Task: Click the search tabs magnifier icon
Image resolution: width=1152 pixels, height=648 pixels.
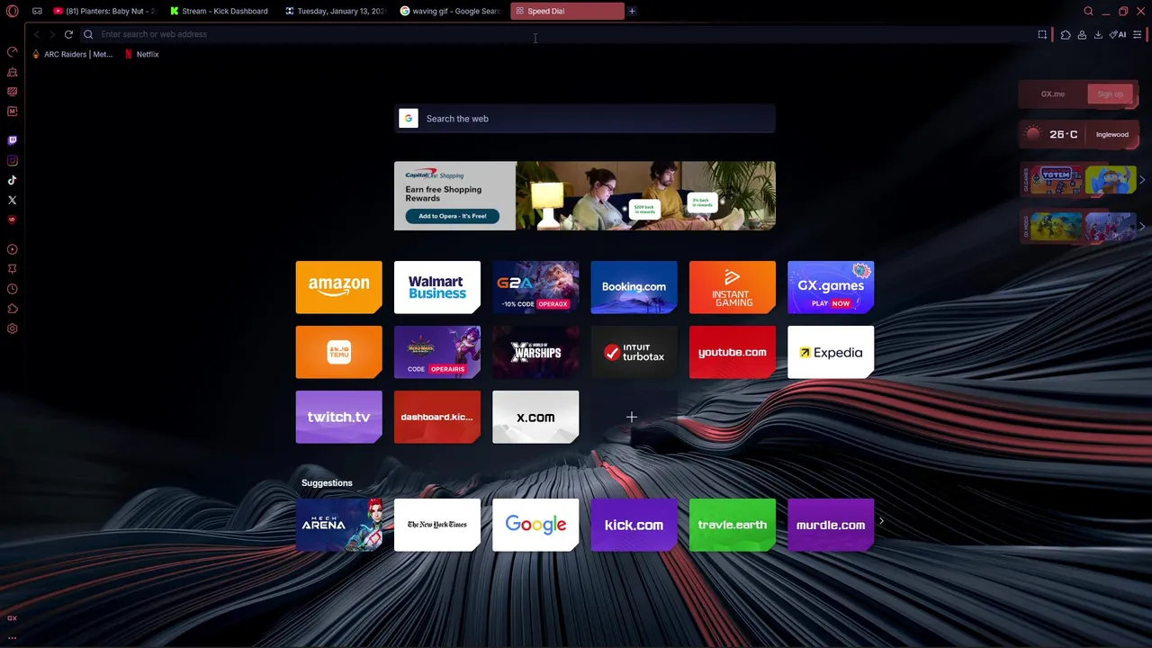Action: [1088, 11]
